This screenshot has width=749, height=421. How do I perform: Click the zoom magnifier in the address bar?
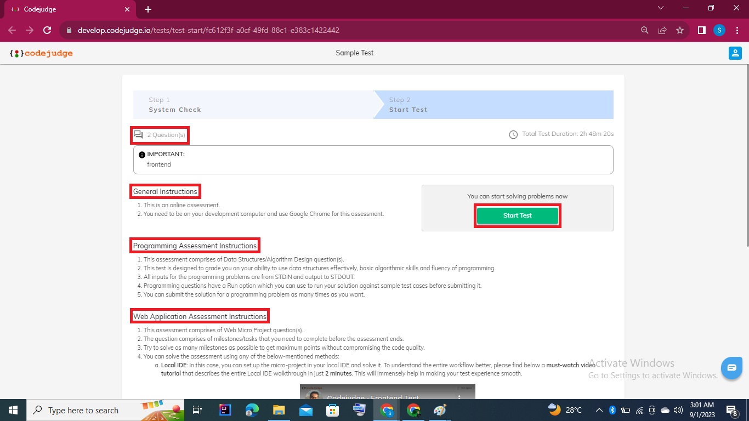pyautogui.click(x=644, y=30)
